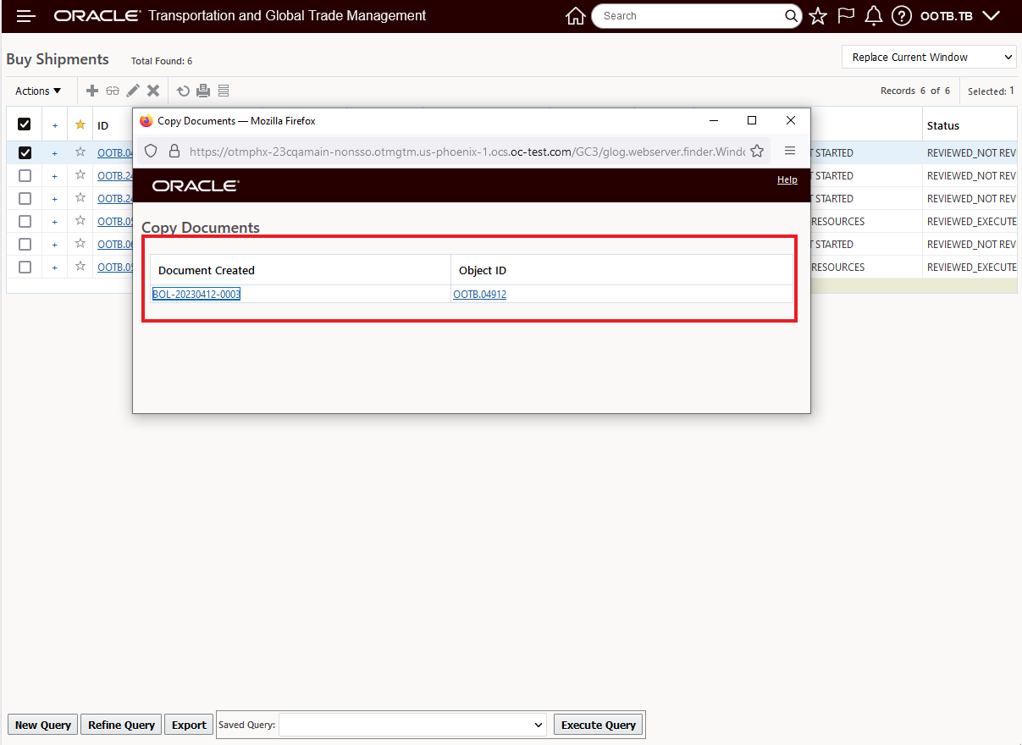
Task: Click the pencil Edit toolbar icon
Action: coord(133,91)
